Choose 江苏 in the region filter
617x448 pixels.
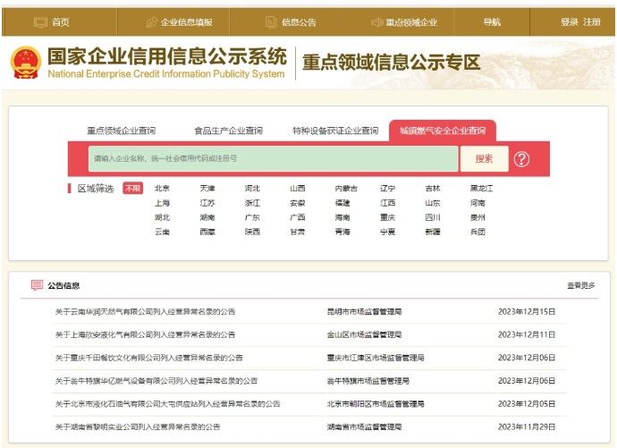(207, 203)
